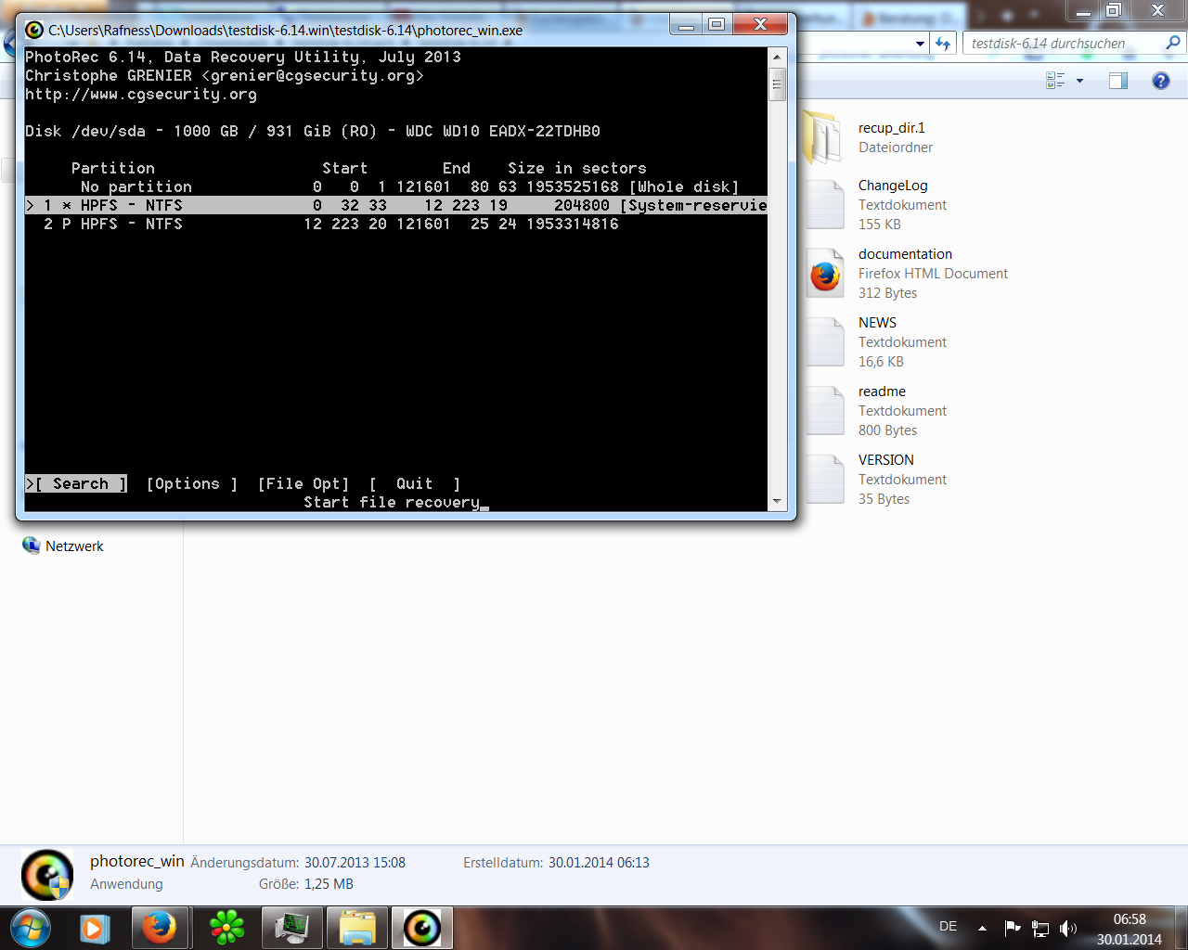Select Quit in PhotoRec console
The image size is (1188, 950).
point(415,483)
